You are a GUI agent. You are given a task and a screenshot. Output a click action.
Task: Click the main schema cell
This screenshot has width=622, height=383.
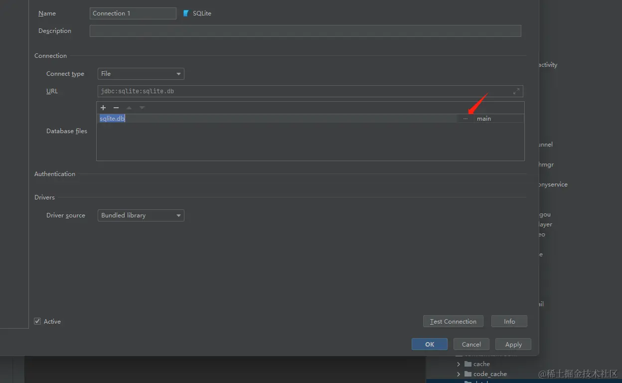[498, 119]
